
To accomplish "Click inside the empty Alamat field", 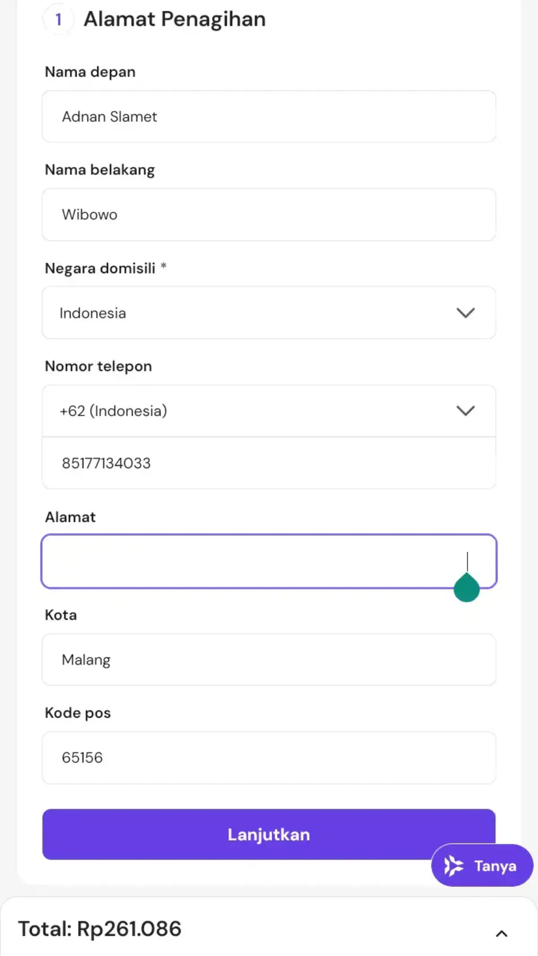I will pos(269,561).
